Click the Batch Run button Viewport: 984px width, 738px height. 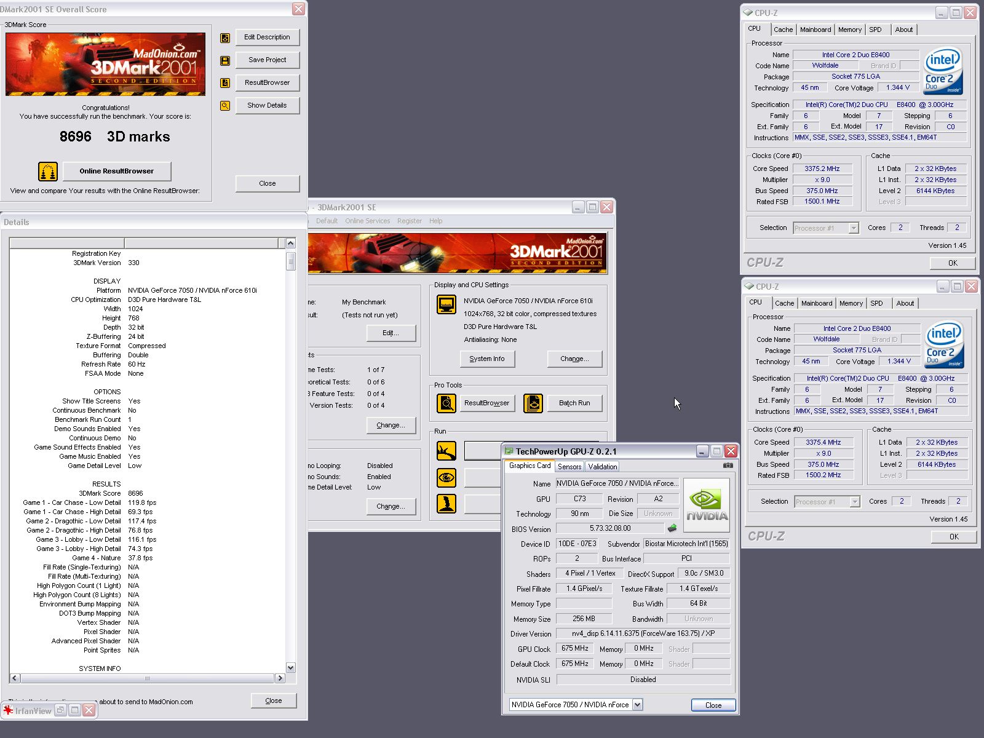574,403
